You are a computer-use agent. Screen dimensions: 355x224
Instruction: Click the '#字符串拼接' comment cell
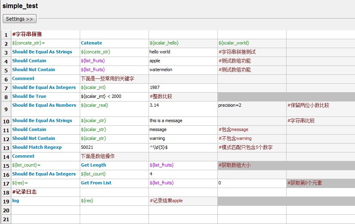coord(45,34)
